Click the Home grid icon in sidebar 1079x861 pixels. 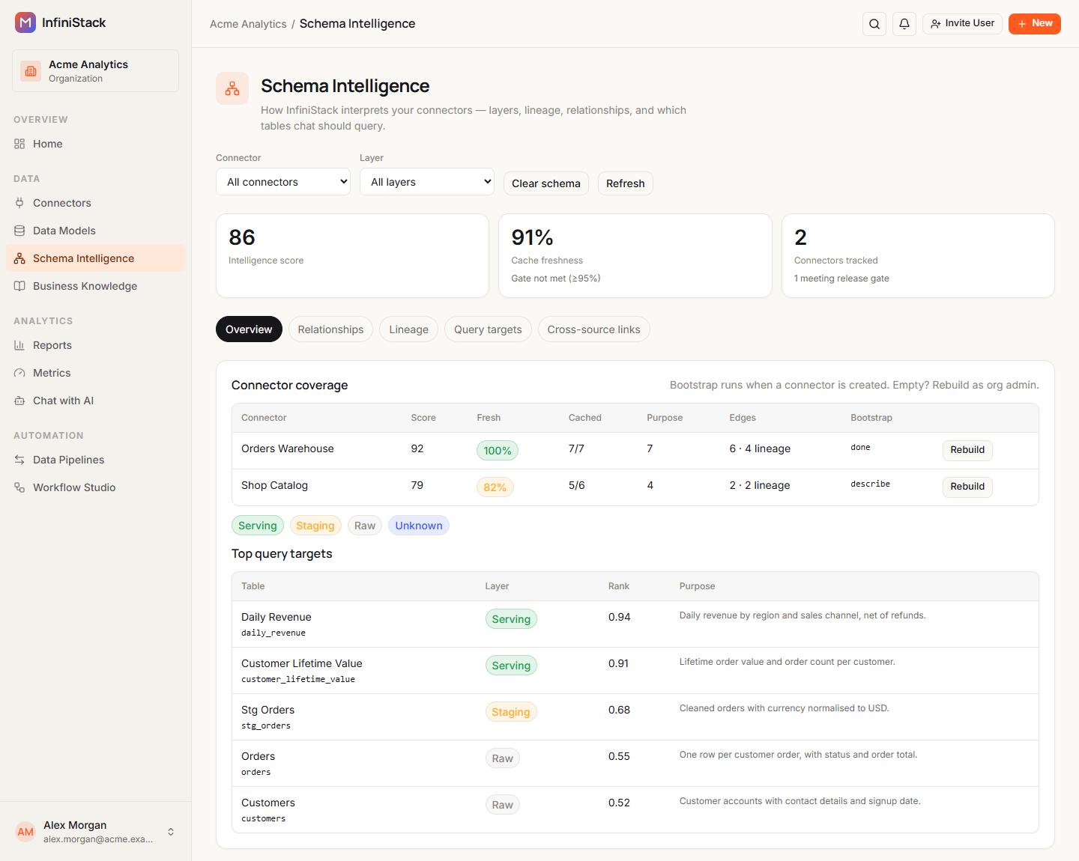19,144
